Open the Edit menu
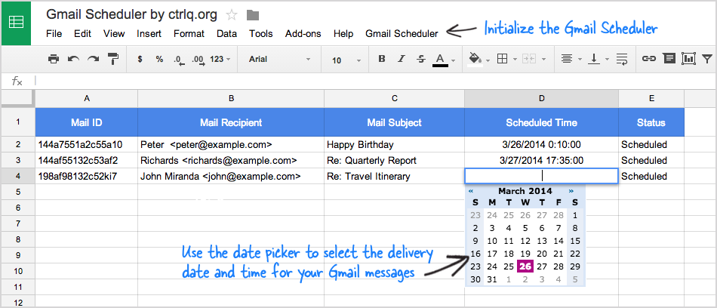Image resolution: width=717 pixels, height=308 pixels. 83,33
